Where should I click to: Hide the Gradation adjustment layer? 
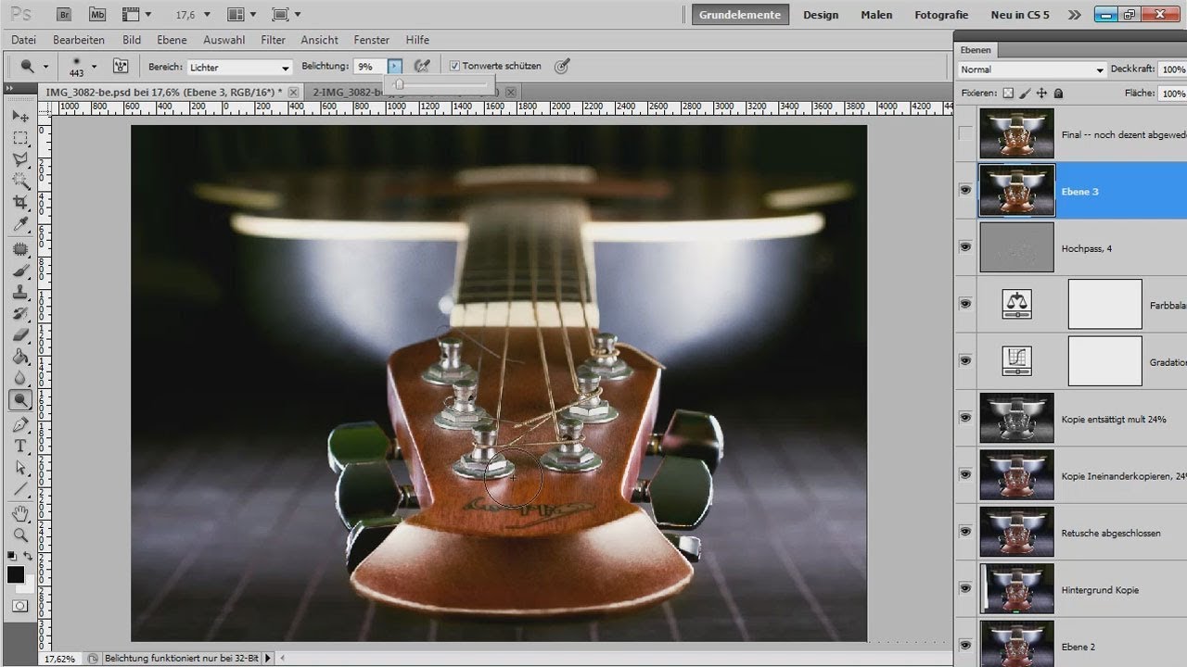[x=965, y=360]
